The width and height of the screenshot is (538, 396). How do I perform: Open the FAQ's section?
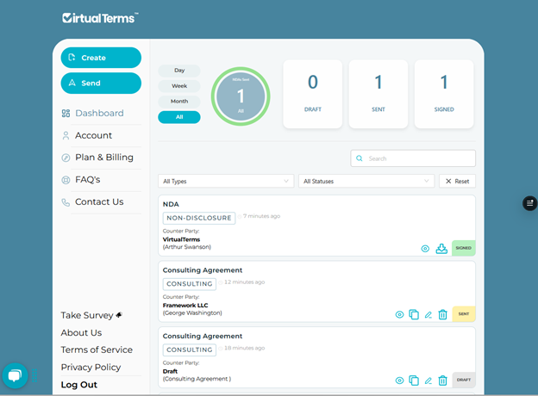87,180
